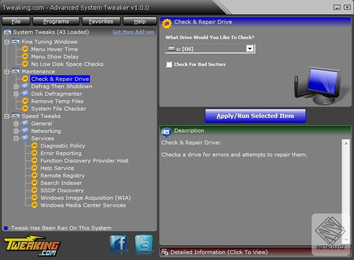
Task: Expand the Networking folder
Action: coord(16,131)
